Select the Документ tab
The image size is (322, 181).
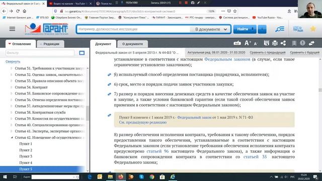103,44
